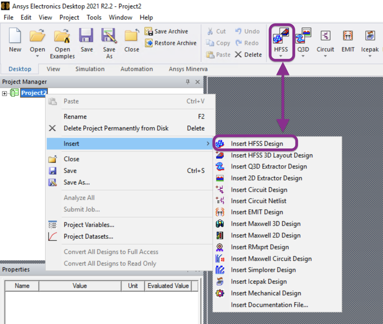Image resolution: width=383 pixels, height=324 pixels.
Task: Expand the Project2 tree node
Action: click(x=5, y=93)
